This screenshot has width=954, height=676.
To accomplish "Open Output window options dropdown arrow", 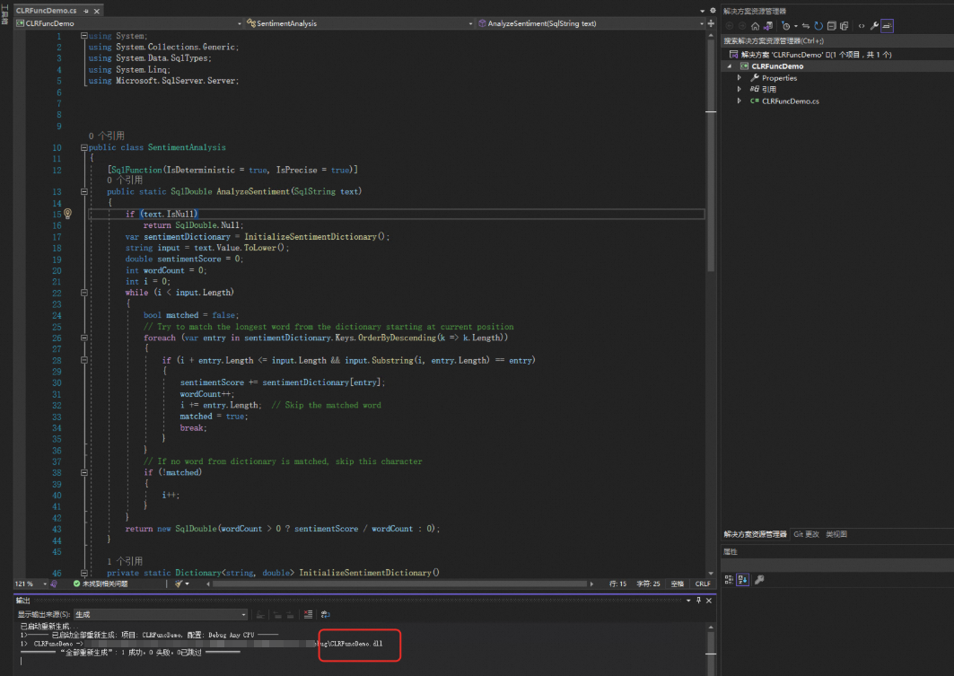I will pyautogui.click(x=688, y=601).
